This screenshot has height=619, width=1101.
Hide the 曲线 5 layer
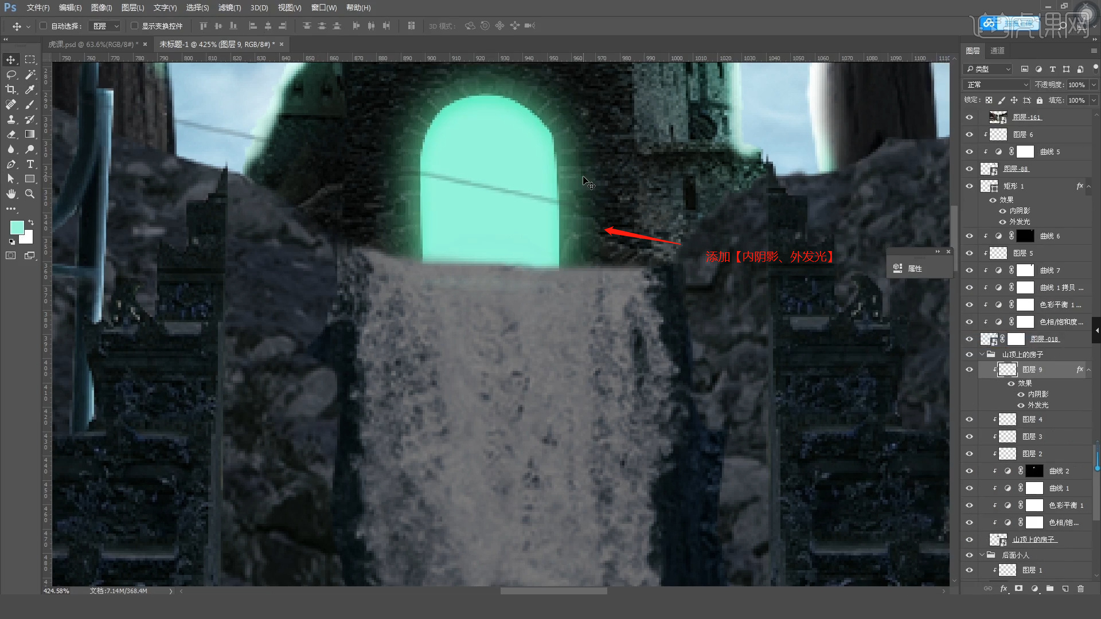[969, 152]
